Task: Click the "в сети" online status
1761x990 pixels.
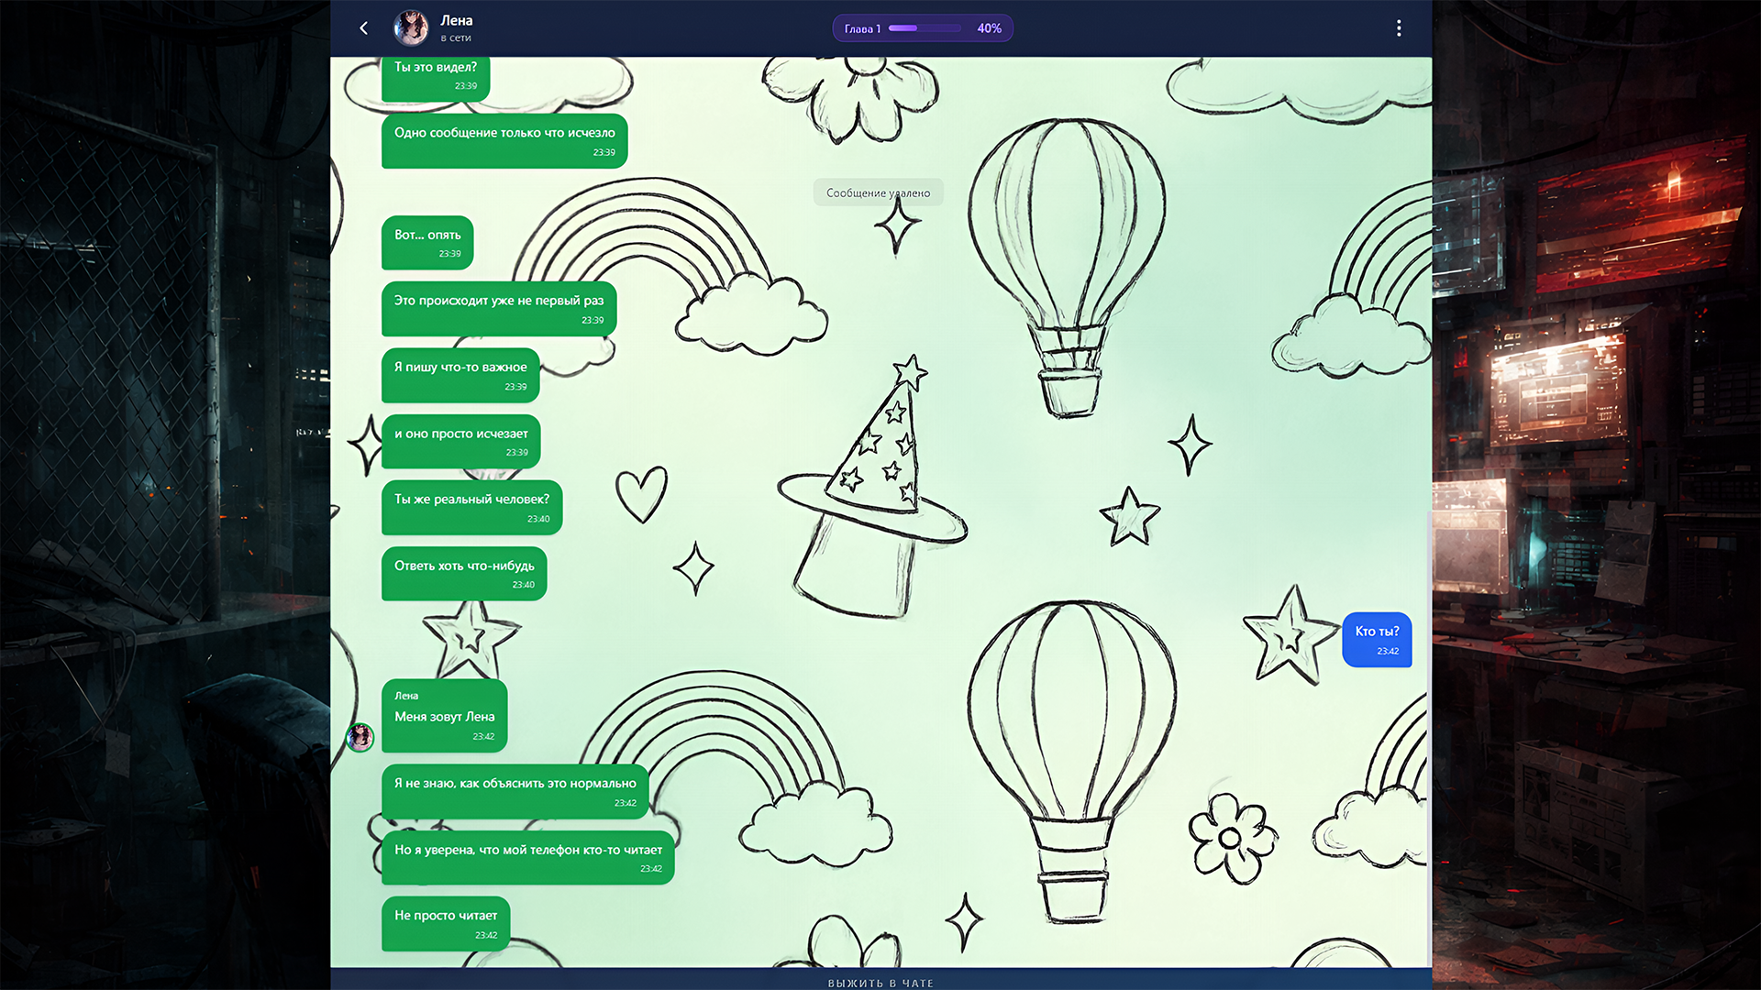Action: point(456,38)
